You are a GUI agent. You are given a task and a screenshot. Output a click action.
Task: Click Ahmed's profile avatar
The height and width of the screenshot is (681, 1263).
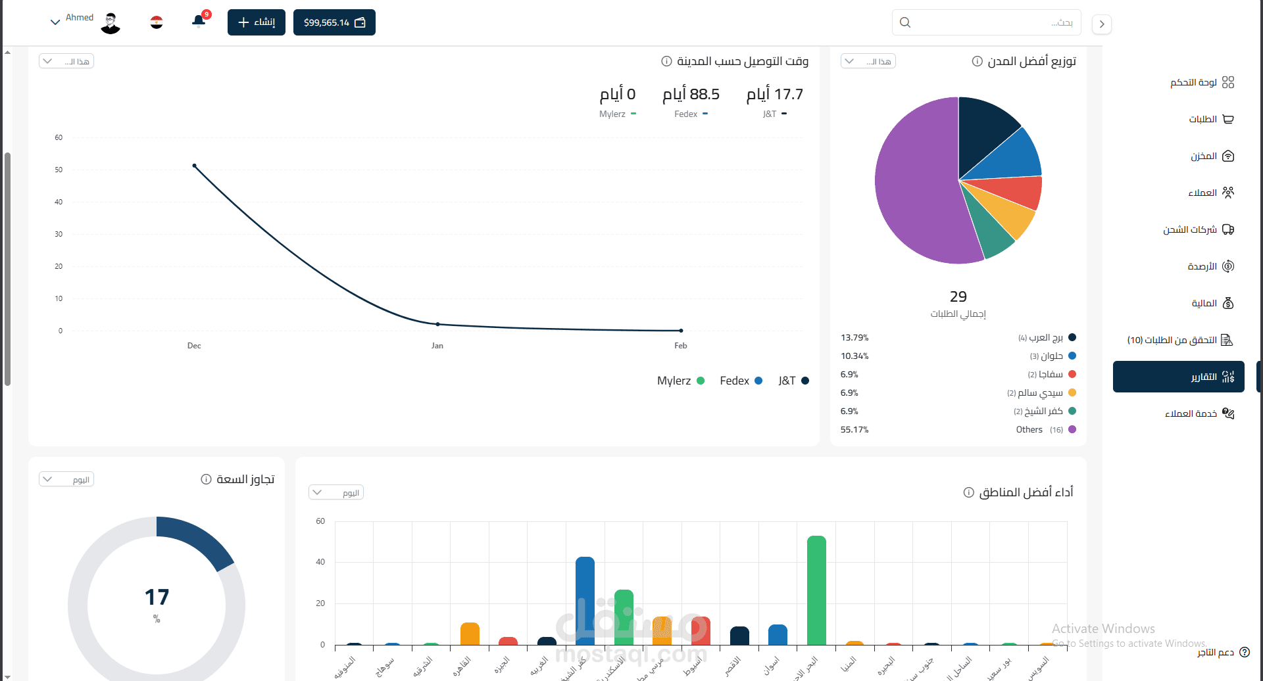click(x=111, y=23)
